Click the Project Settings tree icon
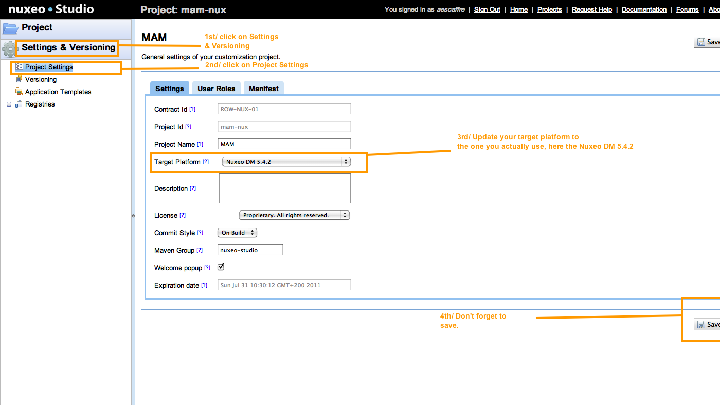 coord(19,67)
